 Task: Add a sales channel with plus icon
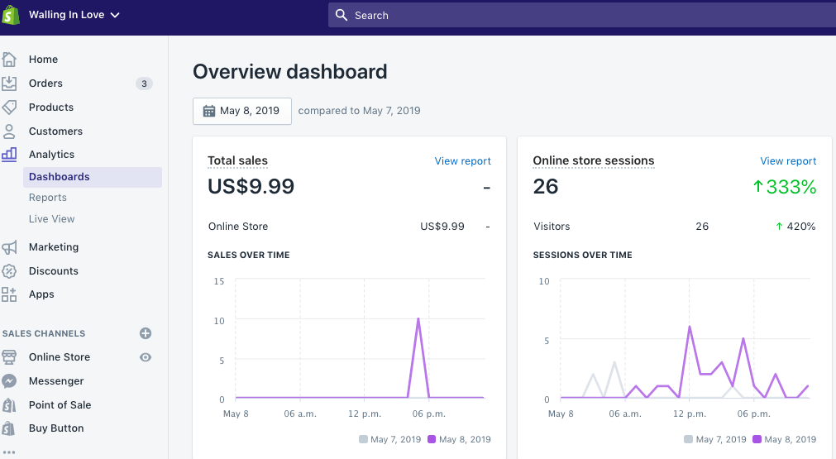146,333
